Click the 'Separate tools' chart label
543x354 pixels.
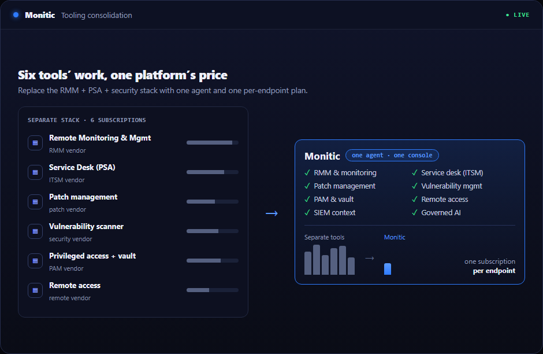coord(324,237)
